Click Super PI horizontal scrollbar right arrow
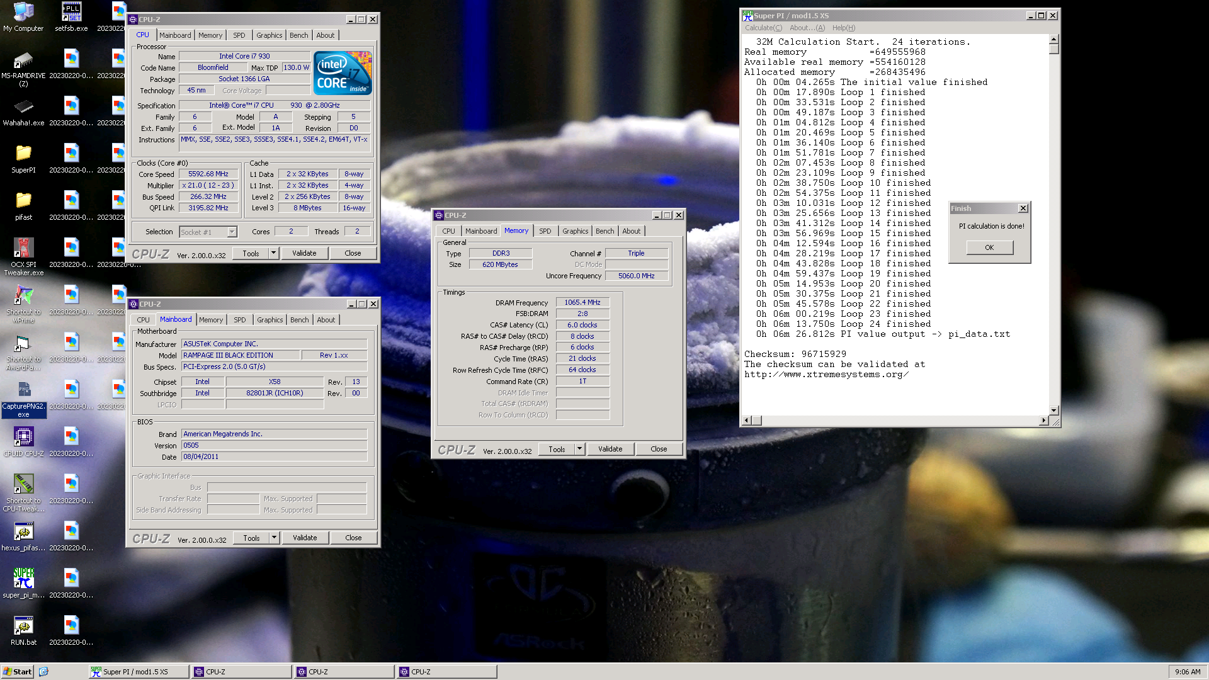 (x=1044, y=420)
